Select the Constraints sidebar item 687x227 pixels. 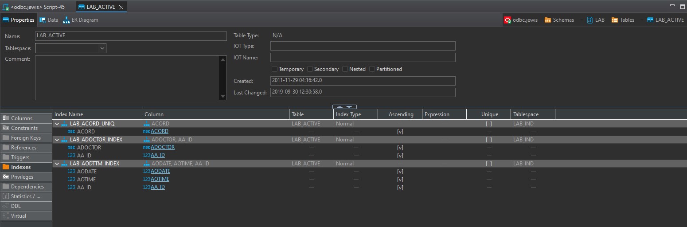pos(26,128)
